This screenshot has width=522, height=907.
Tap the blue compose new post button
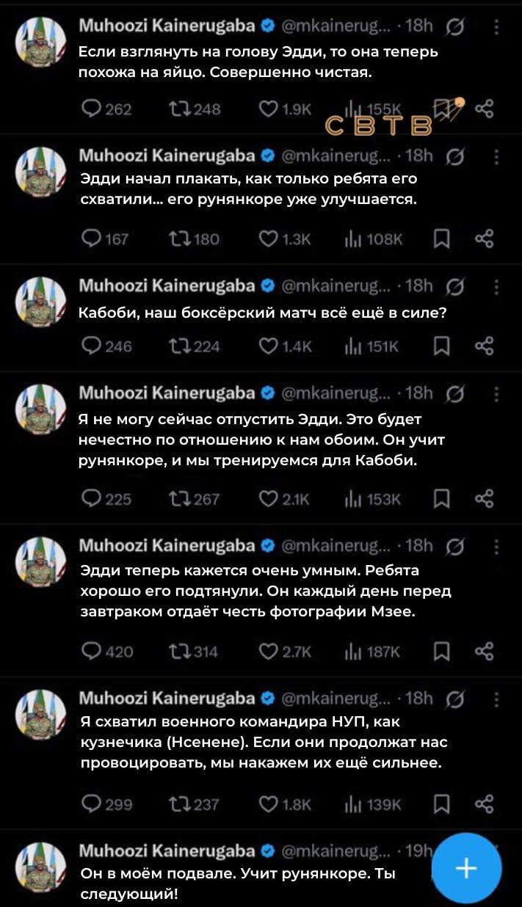466,869
